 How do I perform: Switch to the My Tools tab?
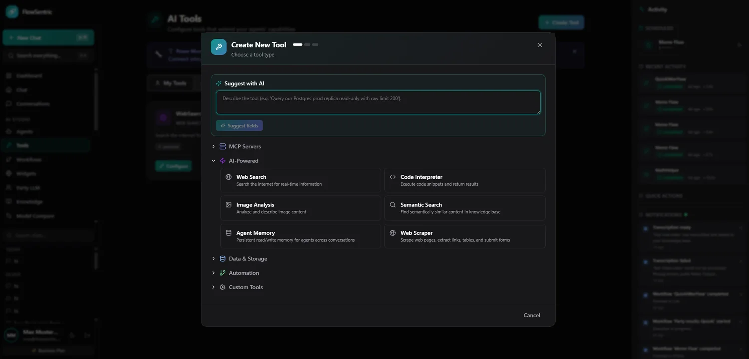pyautogui.click(x=170, y=83)
